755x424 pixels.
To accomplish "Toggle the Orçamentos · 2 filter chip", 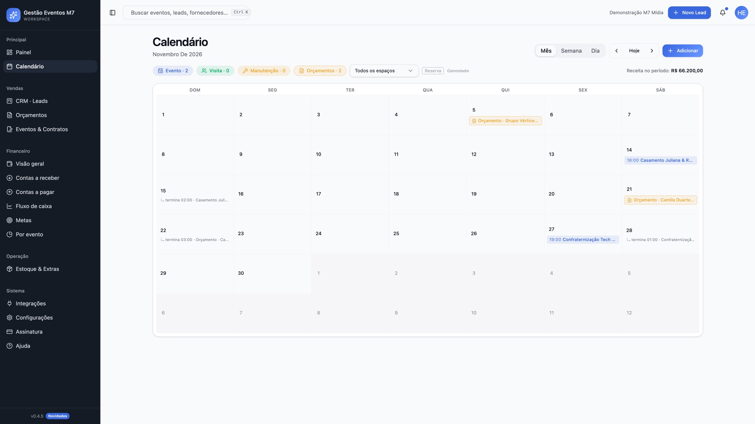I will point(320,71).
